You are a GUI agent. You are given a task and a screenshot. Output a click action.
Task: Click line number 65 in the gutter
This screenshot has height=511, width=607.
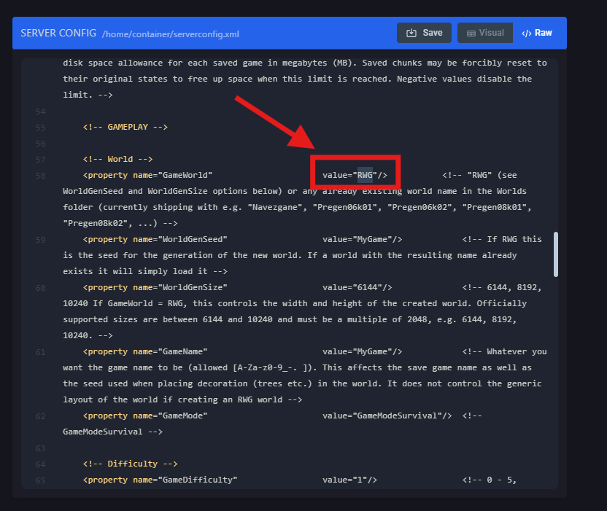pyautogui.click(x=40, y=481)
